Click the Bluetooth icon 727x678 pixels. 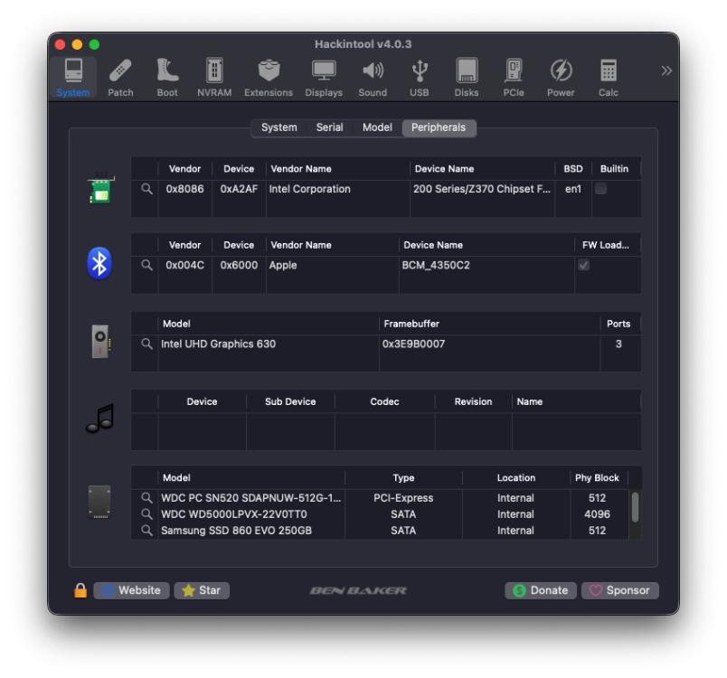coord(99,264)
